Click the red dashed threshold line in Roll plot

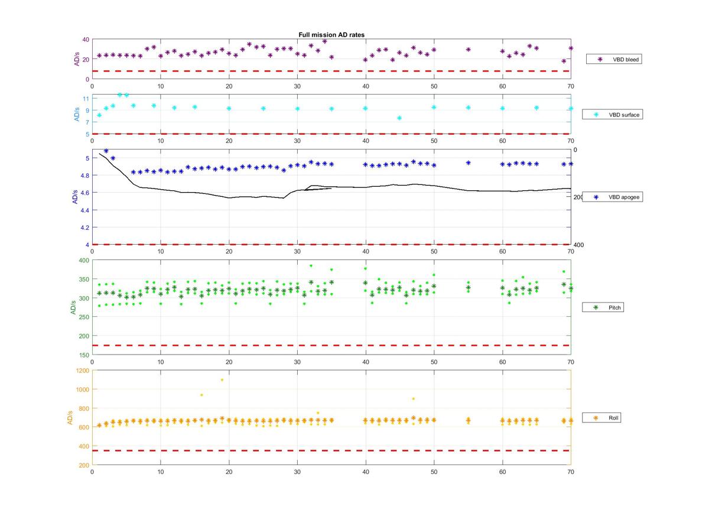click(x=331, y=451)
